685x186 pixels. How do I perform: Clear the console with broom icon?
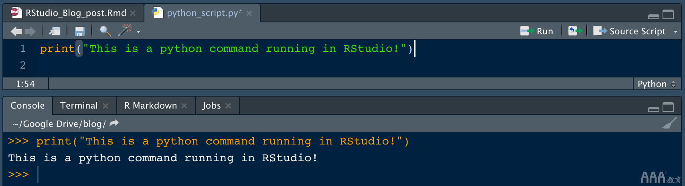[x=669, y=124]
